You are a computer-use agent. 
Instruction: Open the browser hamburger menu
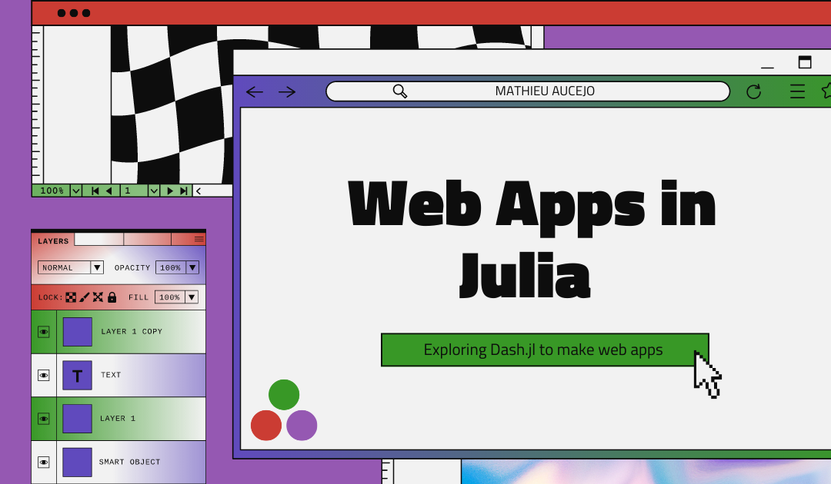pyautogui.click(x=797, y=92)
